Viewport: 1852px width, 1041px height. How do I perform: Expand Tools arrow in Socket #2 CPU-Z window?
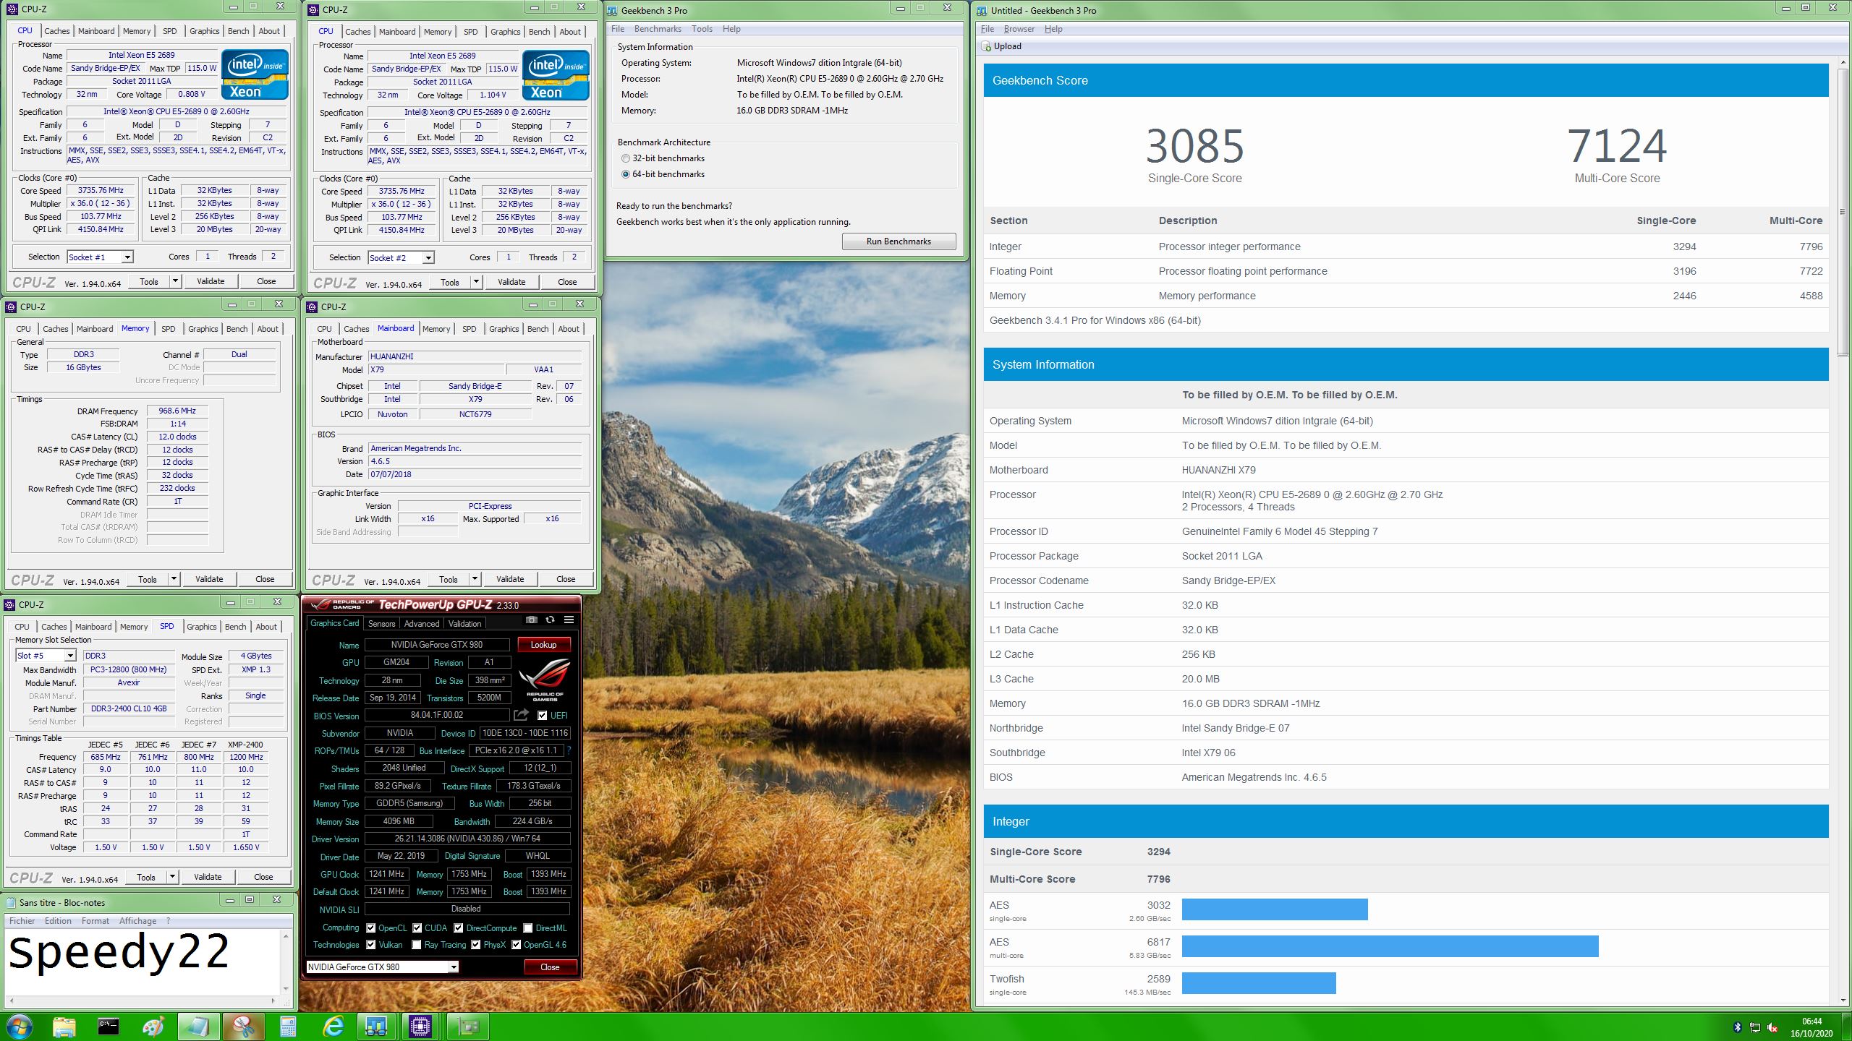click(476, 282)
